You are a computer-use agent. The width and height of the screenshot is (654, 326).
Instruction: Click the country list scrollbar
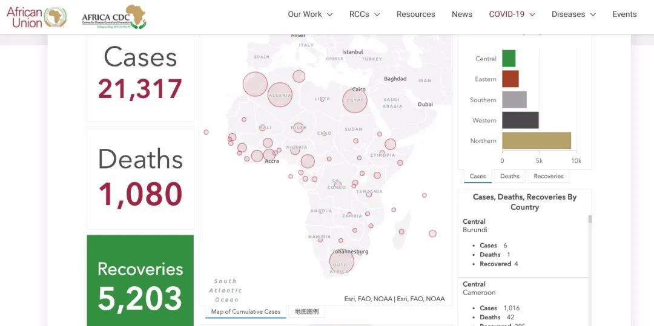pos(590,220)
